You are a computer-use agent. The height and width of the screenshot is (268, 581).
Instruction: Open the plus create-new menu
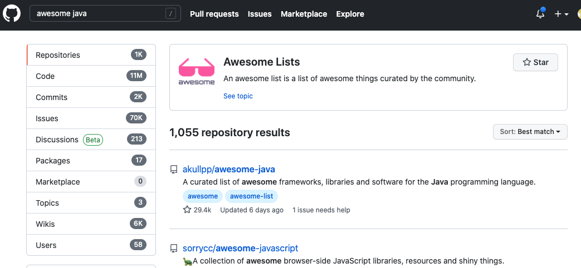click(561, 14)
